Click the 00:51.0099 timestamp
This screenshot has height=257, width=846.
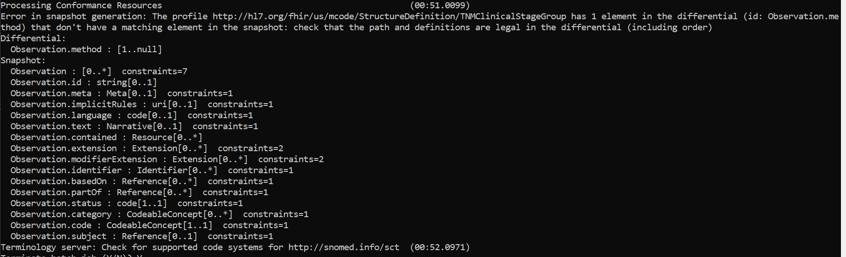click(440, 5)
